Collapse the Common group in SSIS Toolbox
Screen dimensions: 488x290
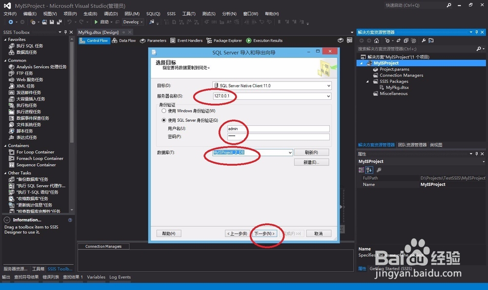click(5, 60)
